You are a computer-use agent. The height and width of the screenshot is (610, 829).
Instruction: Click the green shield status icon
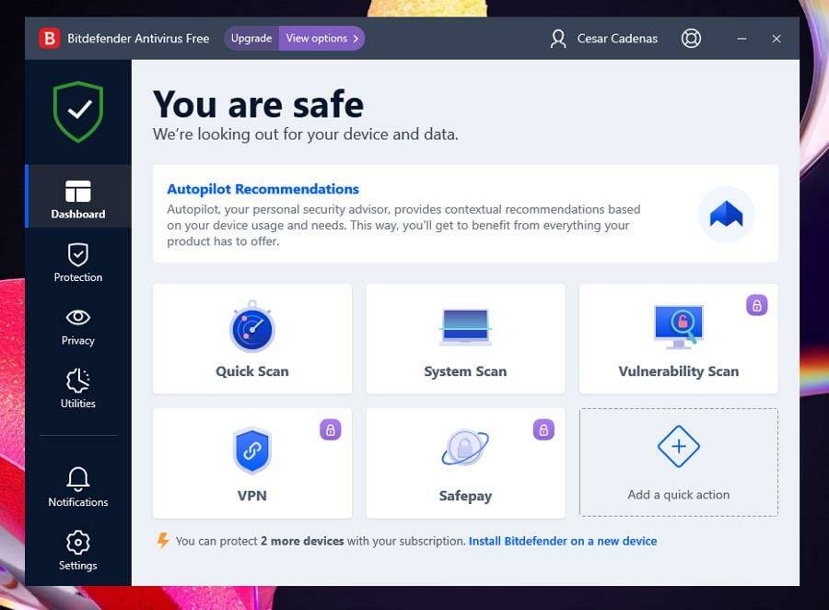78,111
